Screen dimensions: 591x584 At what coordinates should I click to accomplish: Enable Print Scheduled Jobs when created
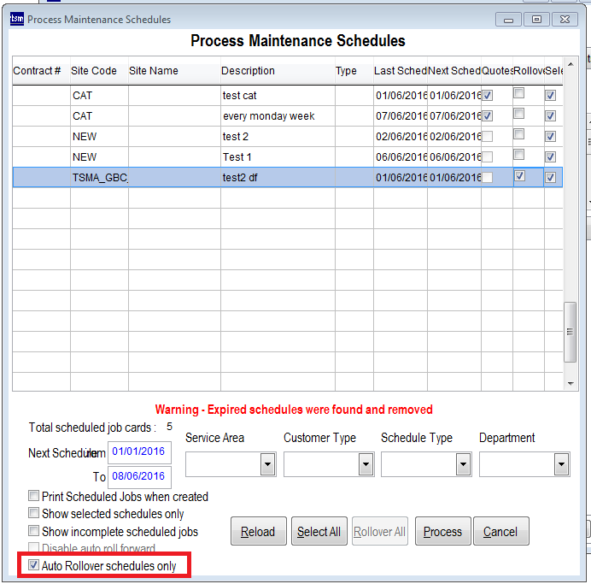tap(34, 497)
